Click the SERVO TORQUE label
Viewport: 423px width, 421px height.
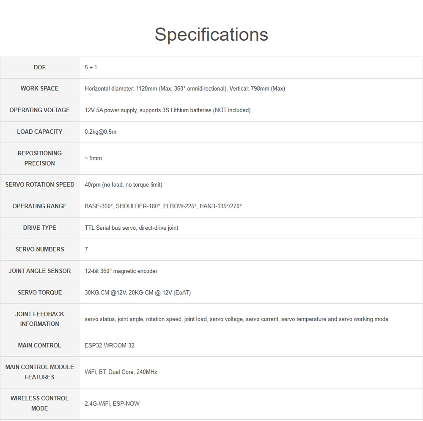39,292
